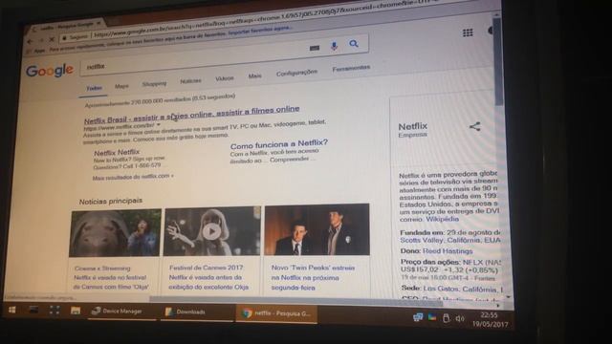Open File Explorer from the taskbar

76,311
